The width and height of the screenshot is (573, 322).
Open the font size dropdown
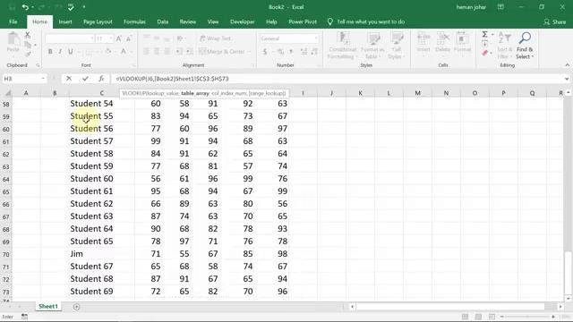(x=111, y=38)
